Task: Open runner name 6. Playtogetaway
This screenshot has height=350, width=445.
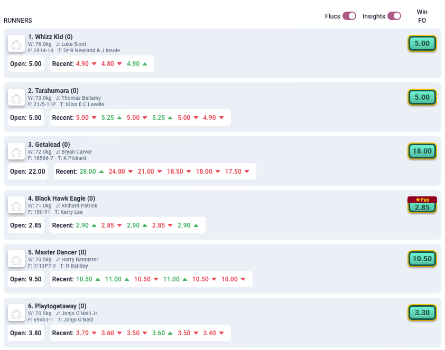Action: coord(57,306)
